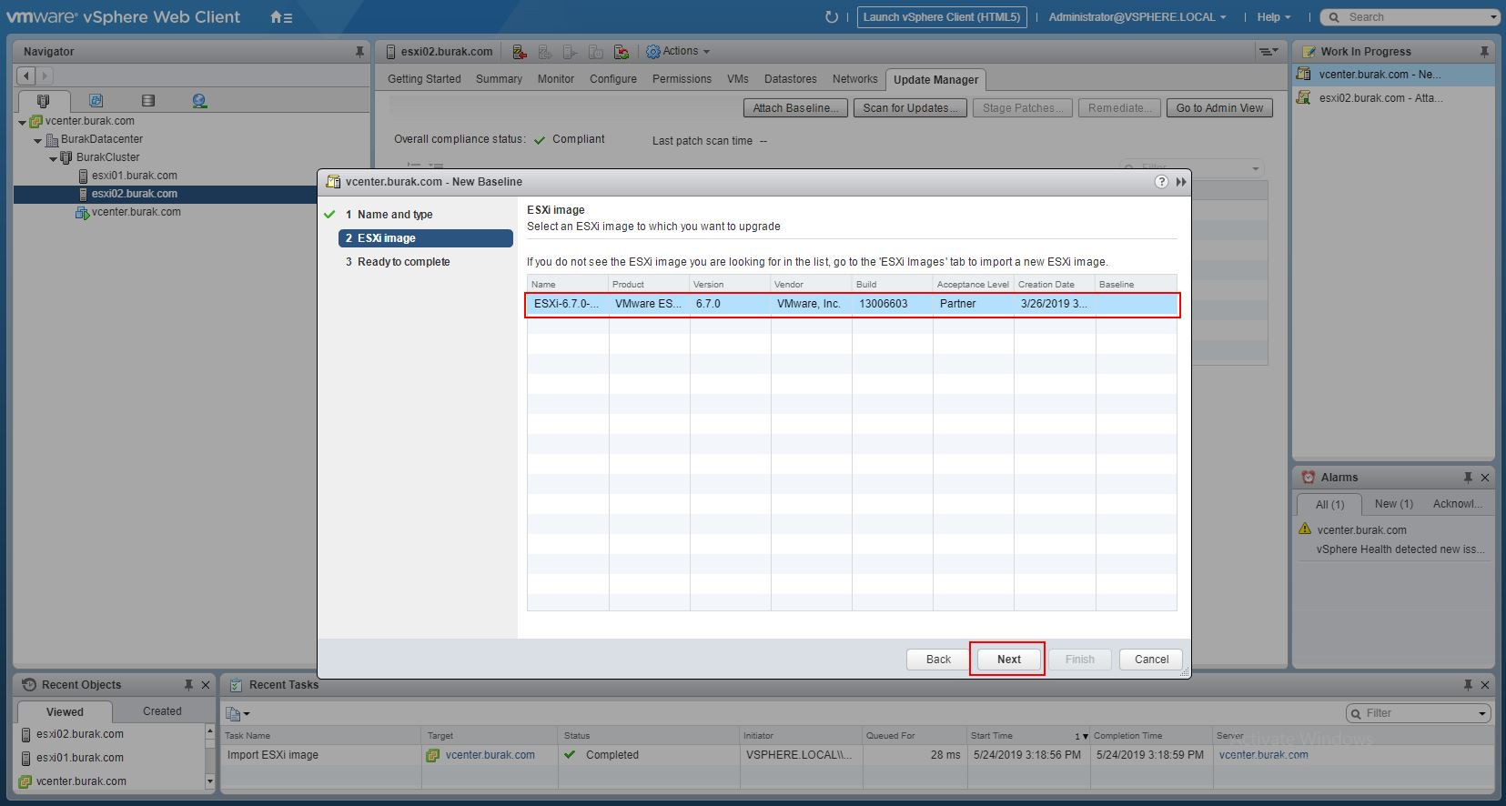
Task: Open panel view options menu beside Work In Progress
Action: [1268, 52]
